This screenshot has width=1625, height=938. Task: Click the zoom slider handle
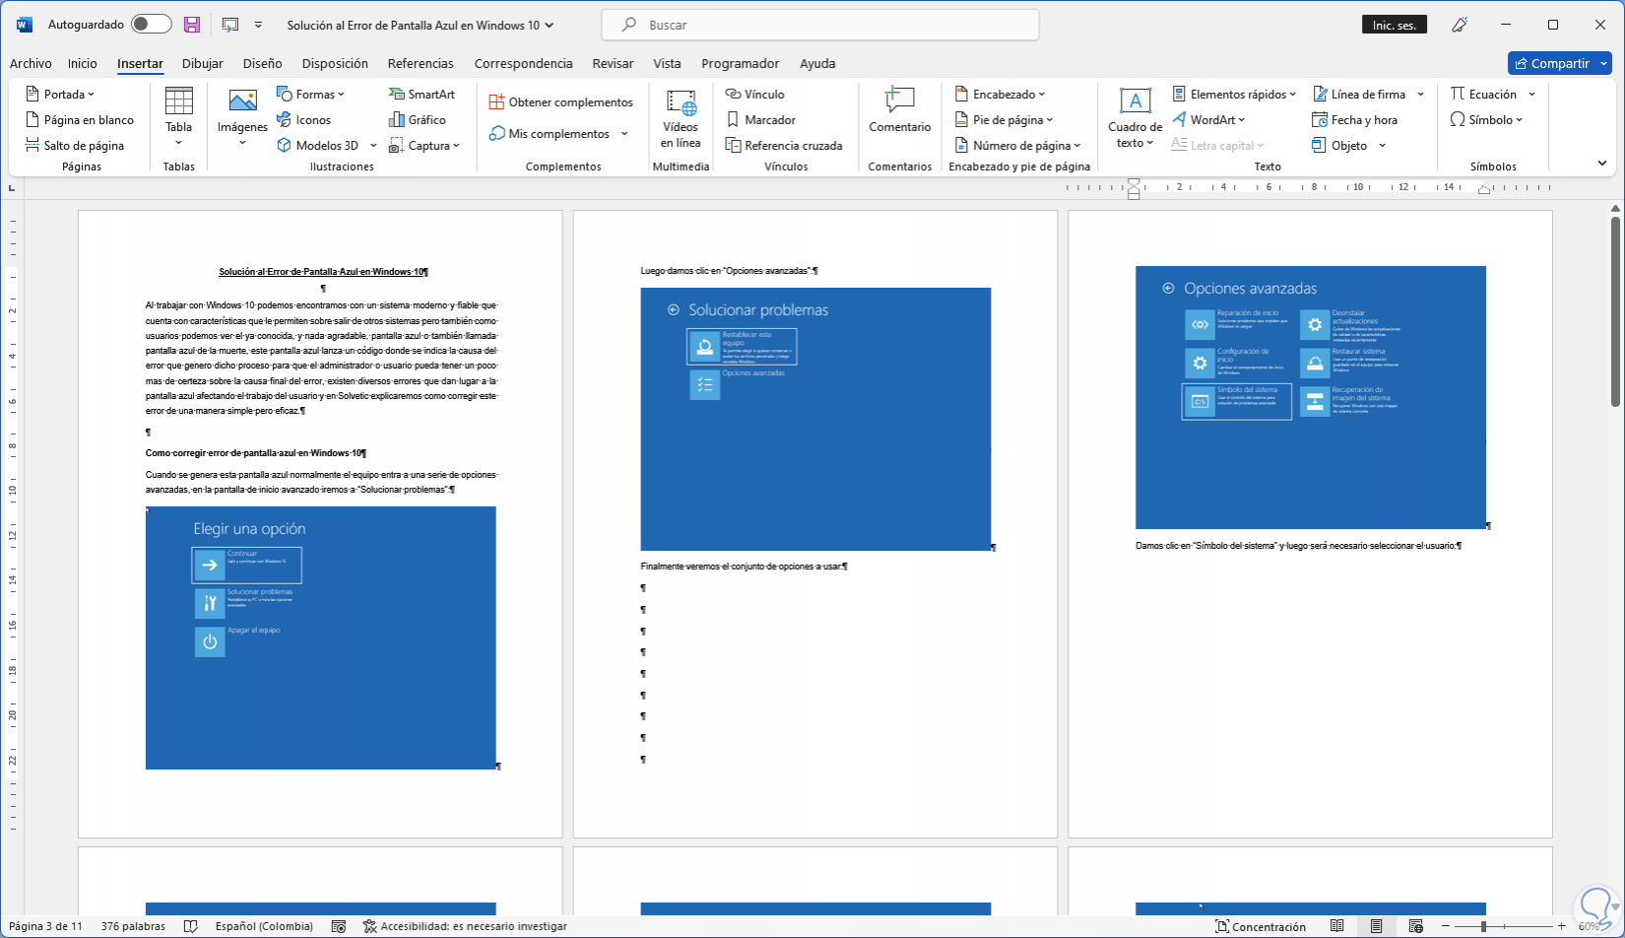click(x=1483, y=926)
